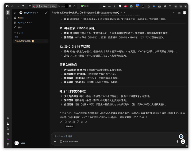The width and height of the screenshot is (192, 152).
Task: Click the 安全ではありません security indicator
Action: (x=45, y=6)
